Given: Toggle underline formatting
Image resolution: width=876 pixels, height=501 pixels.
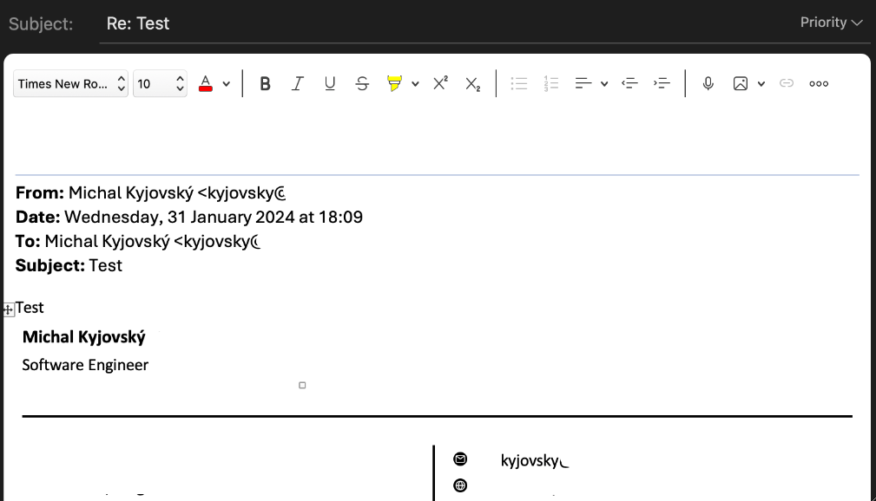Looking at the screenshot, I should pyautogui.click(x=330, y=84).
